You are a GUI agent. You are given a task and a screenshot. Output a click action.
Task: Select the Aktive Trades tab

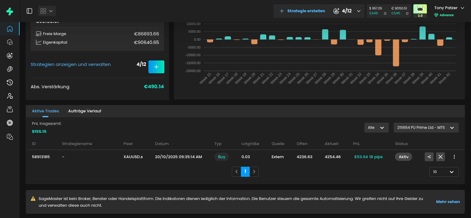point(45,111)
